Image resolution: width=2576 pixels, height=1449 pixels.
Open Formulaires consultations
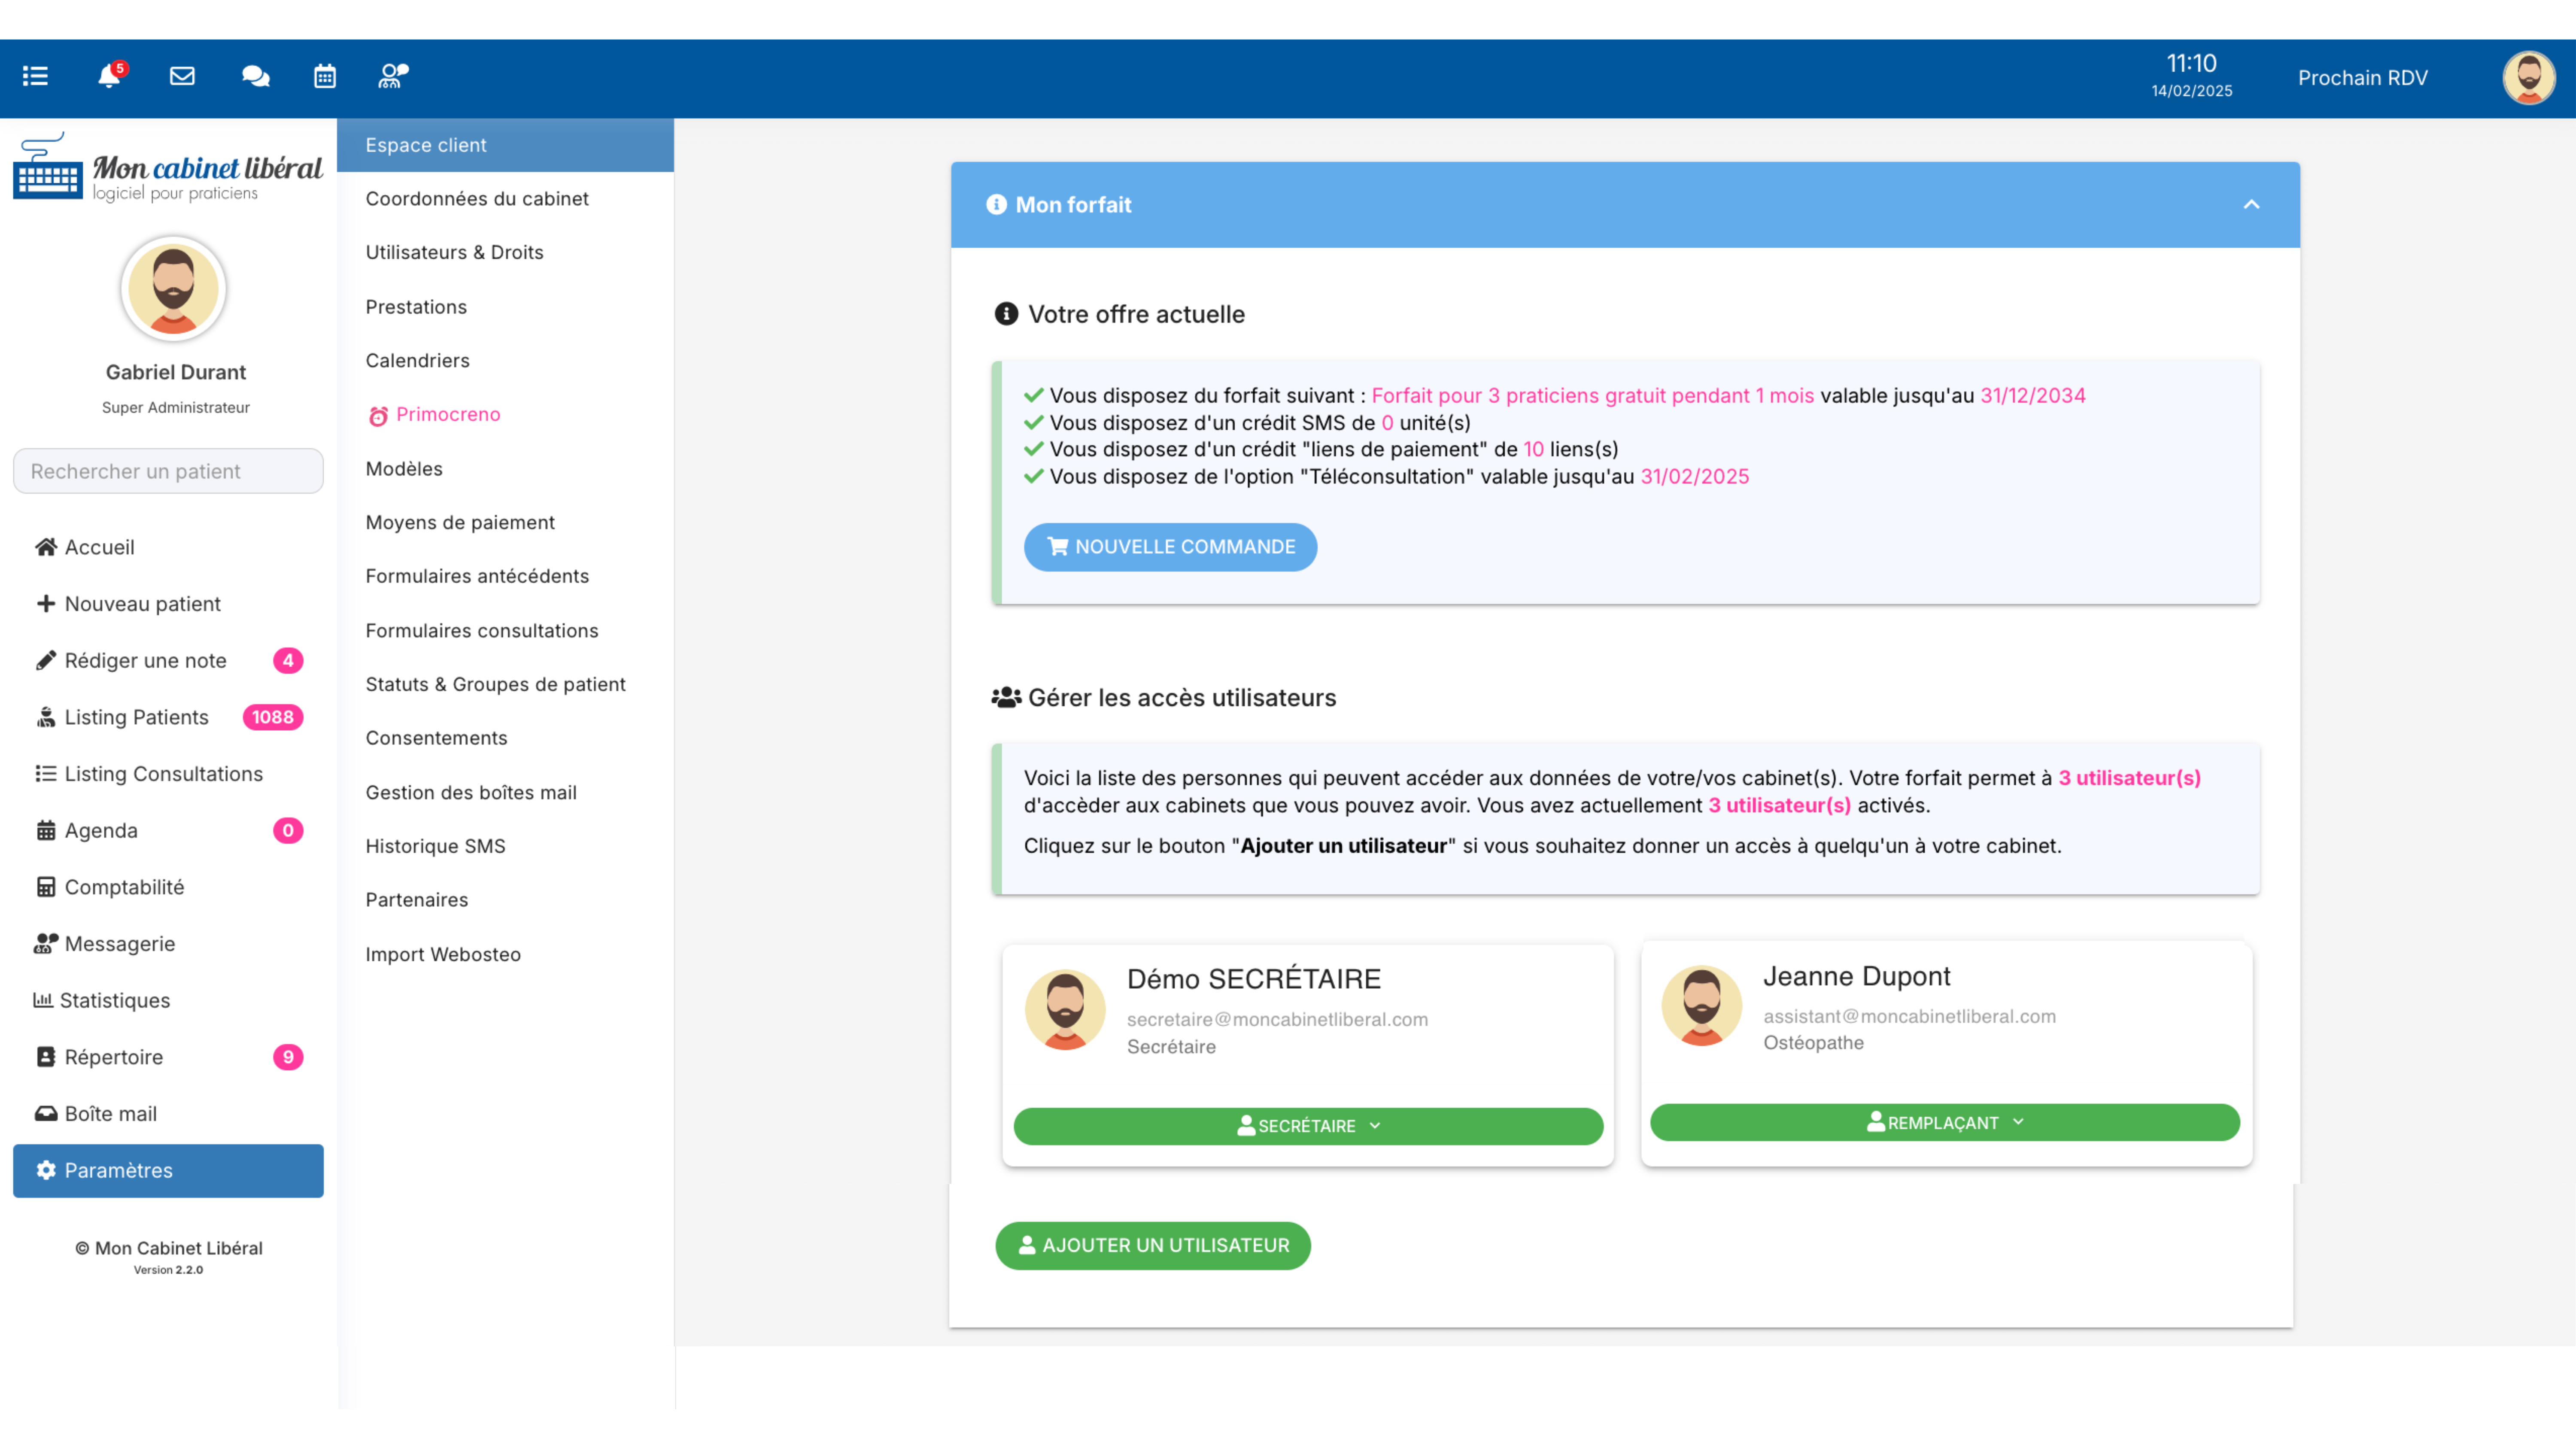pyautogui.click(x=505, y=631)
